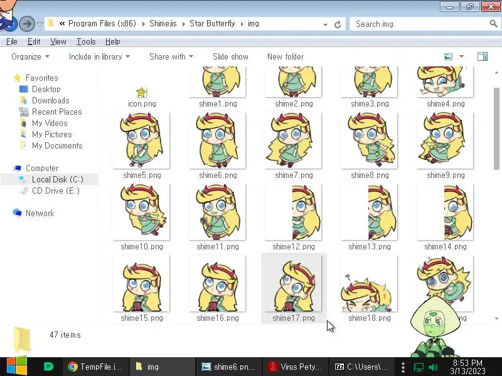Open the Tools menu
The width and height of the screenshot is (502, 376).
(86, 41)
